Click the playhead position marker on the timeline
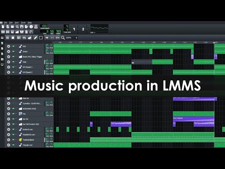Screen dimensions: 225x169 (214, 43)
